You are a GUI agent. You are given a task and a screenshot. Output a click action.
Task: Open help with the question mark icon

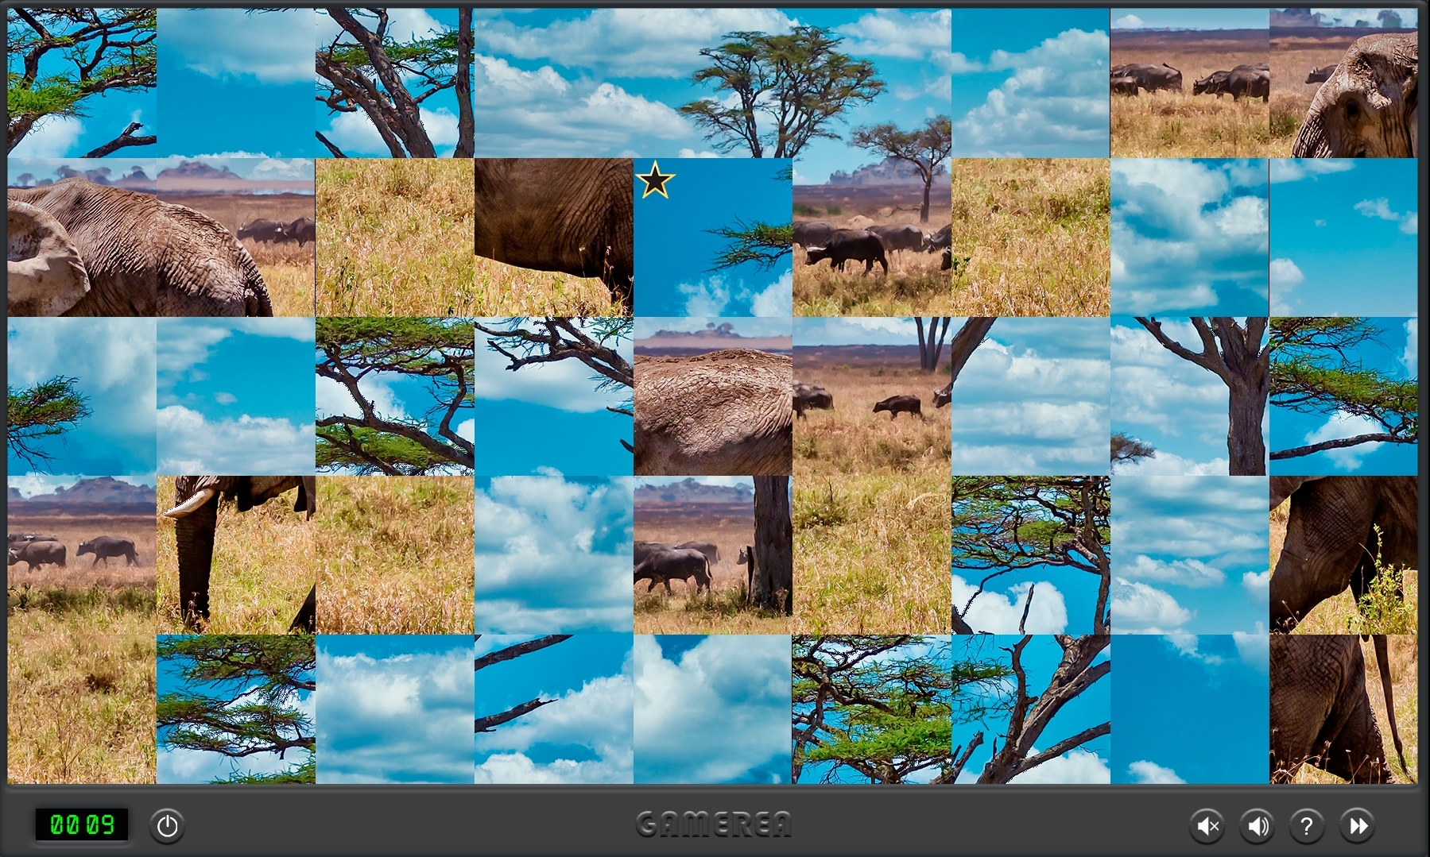1306,826
